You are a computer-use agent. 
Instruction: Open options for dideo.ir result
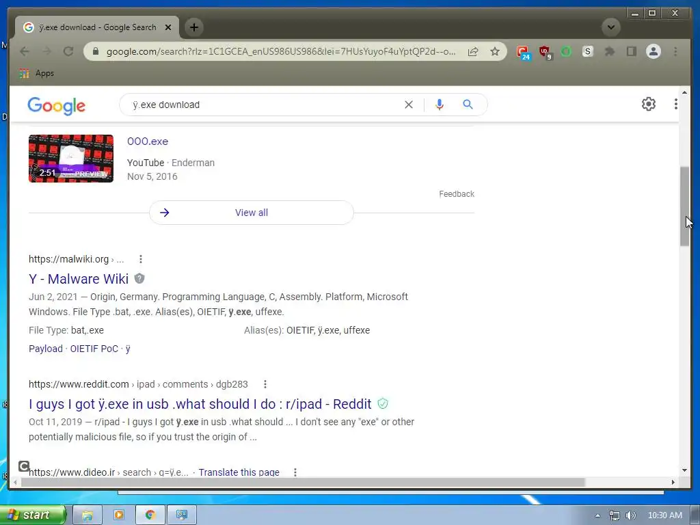pos(295,472)
